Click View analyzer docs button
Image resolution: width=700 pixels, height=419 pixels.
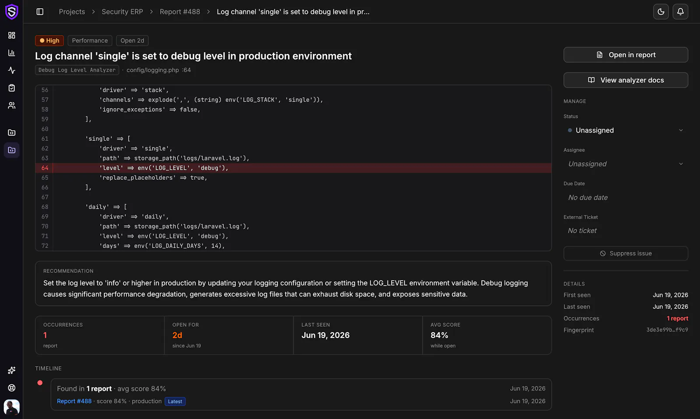click(x=626, y=80)
